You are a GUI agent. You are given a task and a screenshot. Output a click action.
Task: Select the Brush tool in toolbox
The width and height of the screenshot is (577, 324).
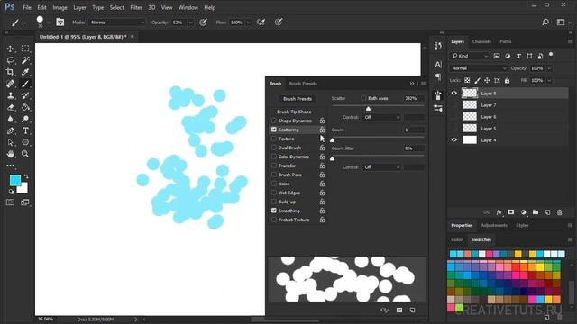(x=25, y=84)
